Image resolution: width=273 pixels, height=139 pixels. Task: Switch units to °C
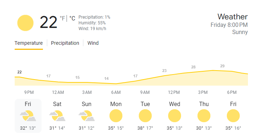pos(72,18)
